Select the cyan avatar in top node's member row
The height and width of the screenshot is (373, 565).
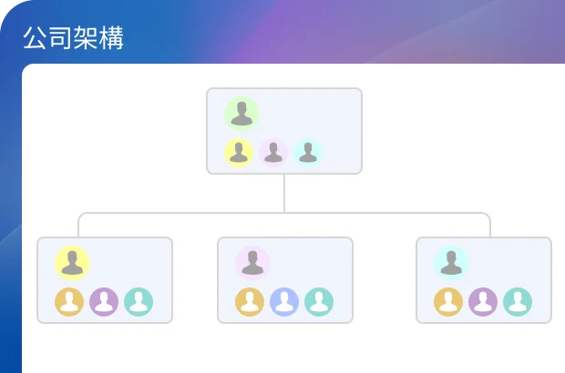tap(308, 153)
